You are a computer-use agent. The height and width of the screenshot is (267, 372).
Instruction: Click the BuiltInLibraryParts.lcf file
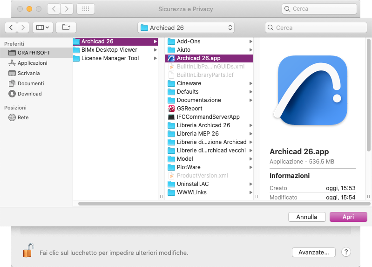[209, 75]
